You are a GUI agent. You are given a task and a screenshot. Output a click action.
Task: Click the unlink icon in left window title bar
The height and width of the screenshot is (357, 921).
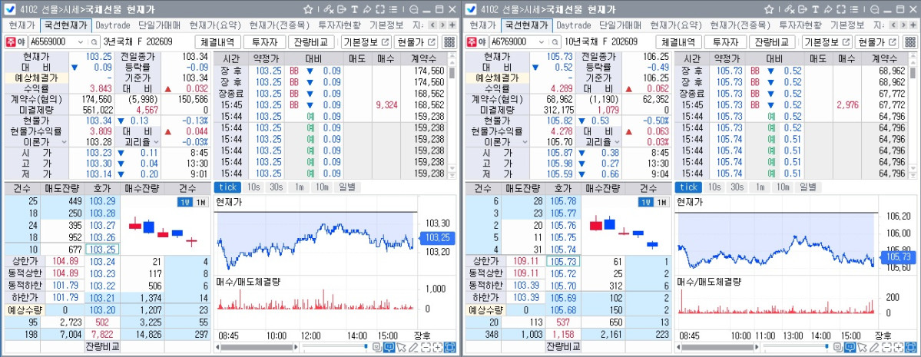point(328,9)
